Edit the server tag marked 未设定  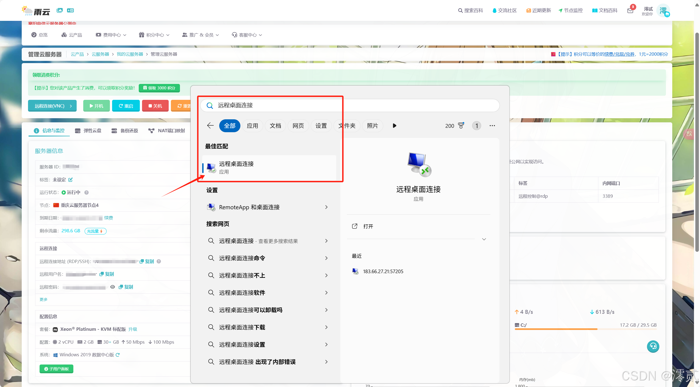tap(71, 179)
